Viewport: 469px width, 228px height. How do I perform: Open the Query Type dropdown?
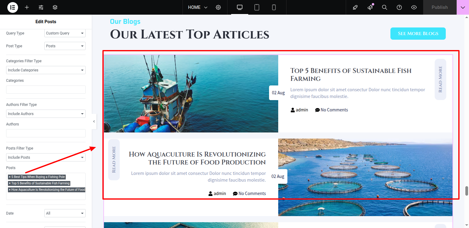[x=65, y=33]
